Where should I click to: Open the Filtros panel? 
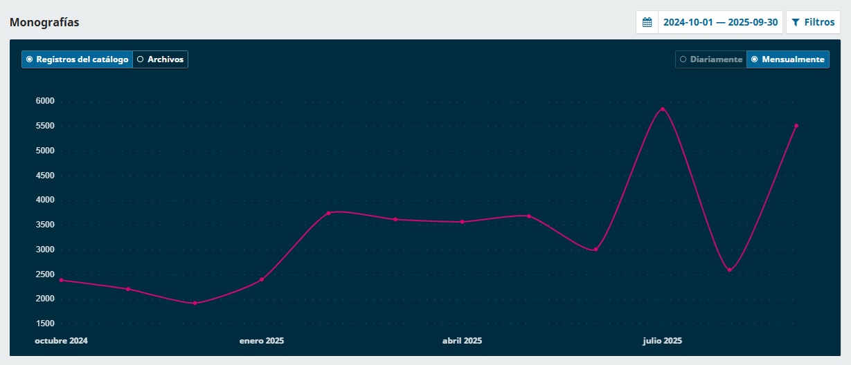813,22
